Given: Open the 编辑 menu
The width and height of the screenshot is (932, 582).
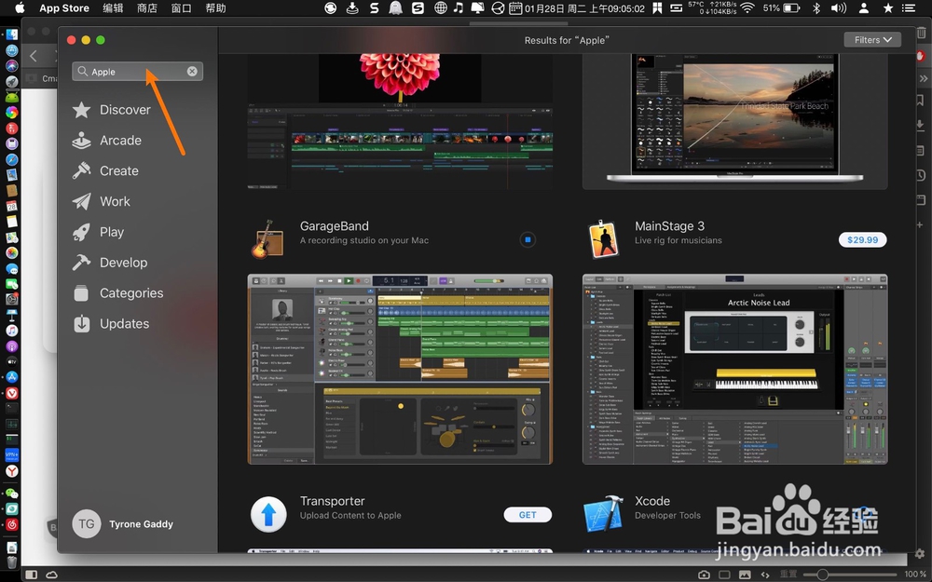Looking at the screenshot, I should [x=113, y=7].
